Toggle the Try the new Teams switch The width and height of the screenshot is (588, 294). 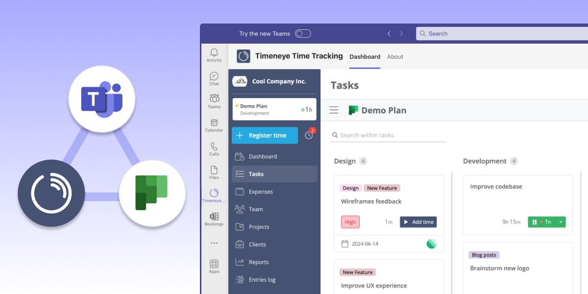click(x=303, y=33)
